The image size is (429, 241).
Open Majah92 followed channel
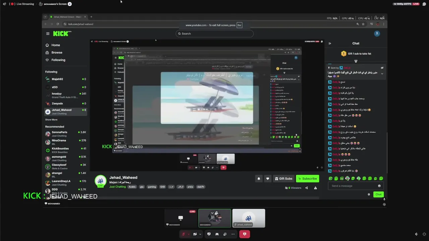(x=66, y=79)
